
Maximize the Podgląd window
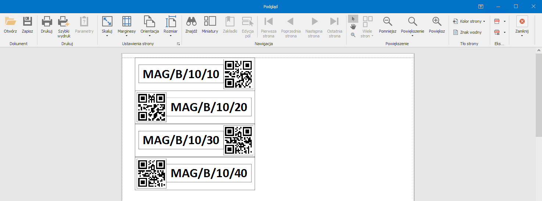click(516, 6)
